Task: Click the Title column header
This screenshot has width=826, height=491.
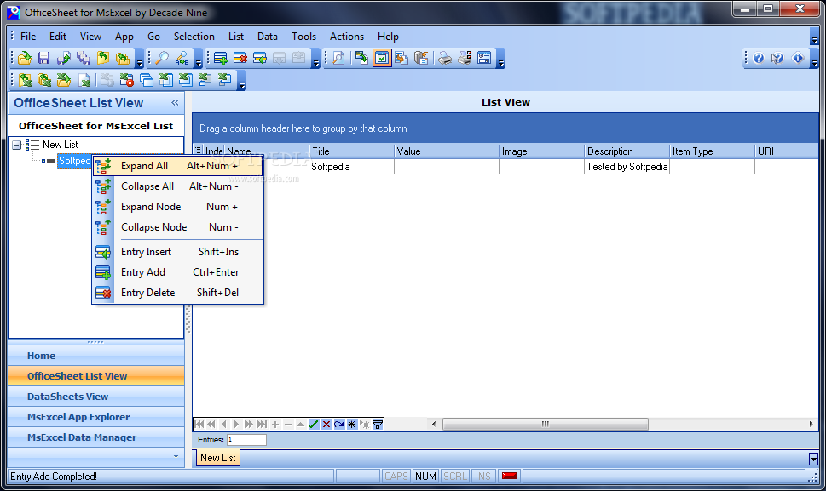Action: (352, 151)
